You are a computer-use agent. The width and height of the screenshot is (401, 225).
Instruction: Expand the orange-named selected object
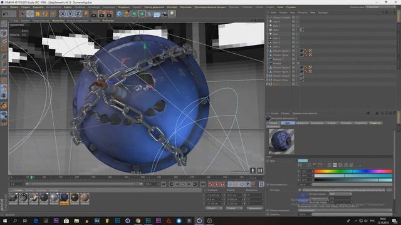pyautogui.click(x=268, y=84)
